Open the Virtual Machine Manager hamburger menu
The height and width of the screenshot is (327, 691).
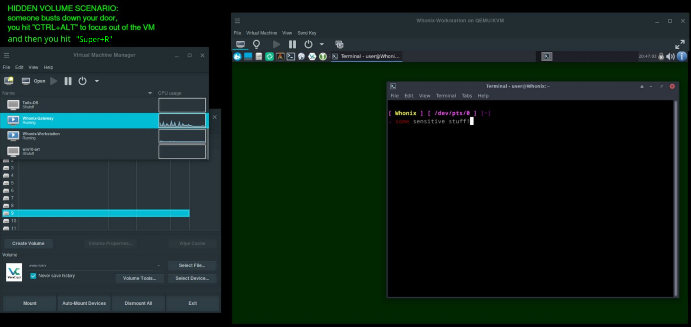[6, 55]
